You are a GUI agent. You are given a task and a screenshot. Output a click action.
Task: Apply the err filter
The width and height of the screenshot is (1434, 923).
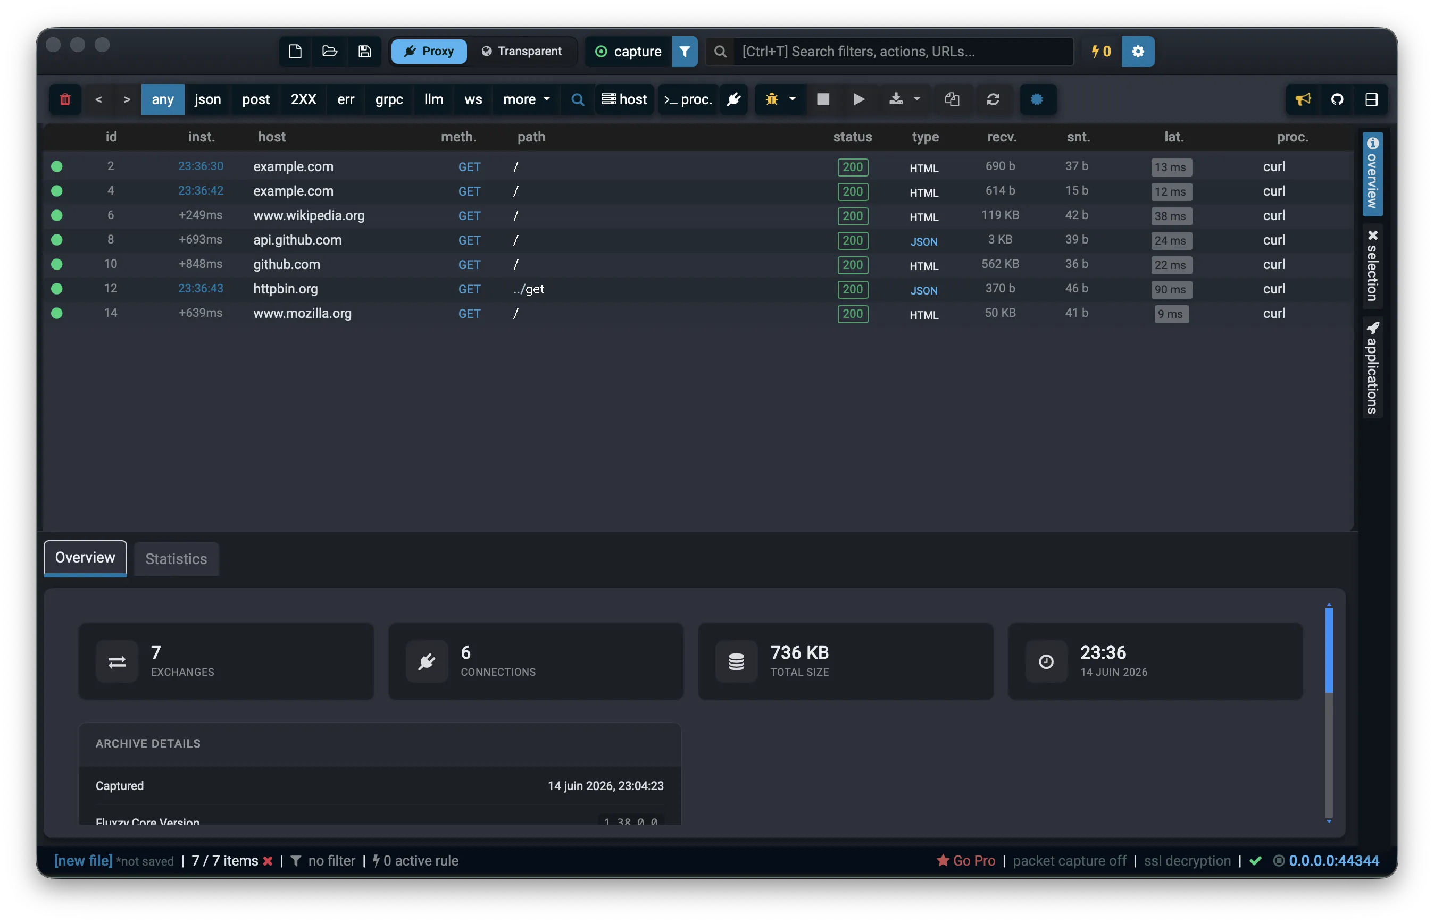point(346,99)
